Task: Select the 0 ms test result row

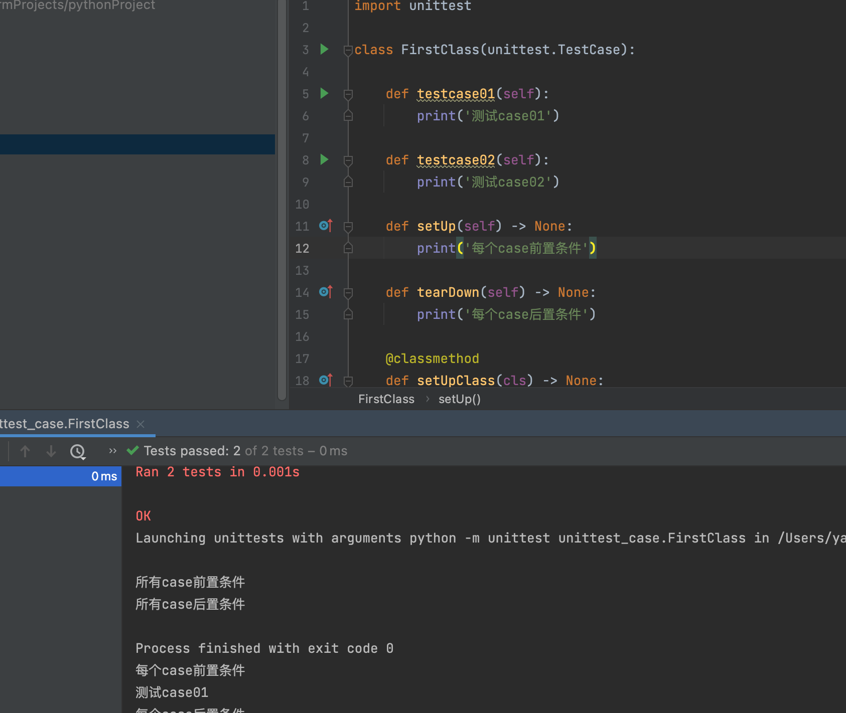Action: pyautogui.click(x=61, y=476)
